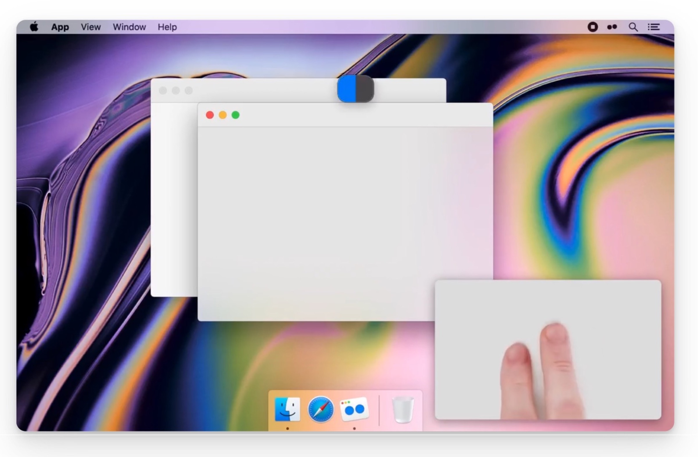
Task: Open the View menu
Action: coord(91,27)
